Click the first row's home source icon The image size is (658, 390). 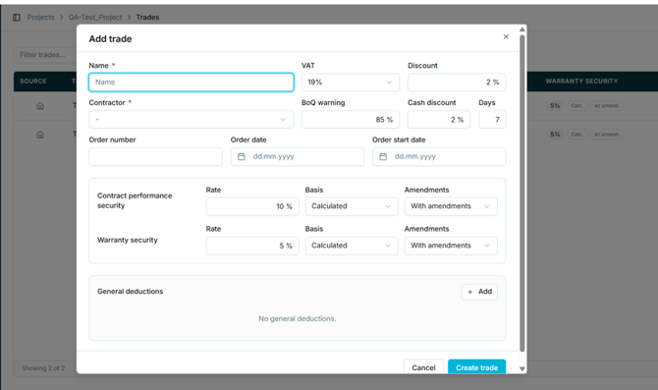coord(40,106)
